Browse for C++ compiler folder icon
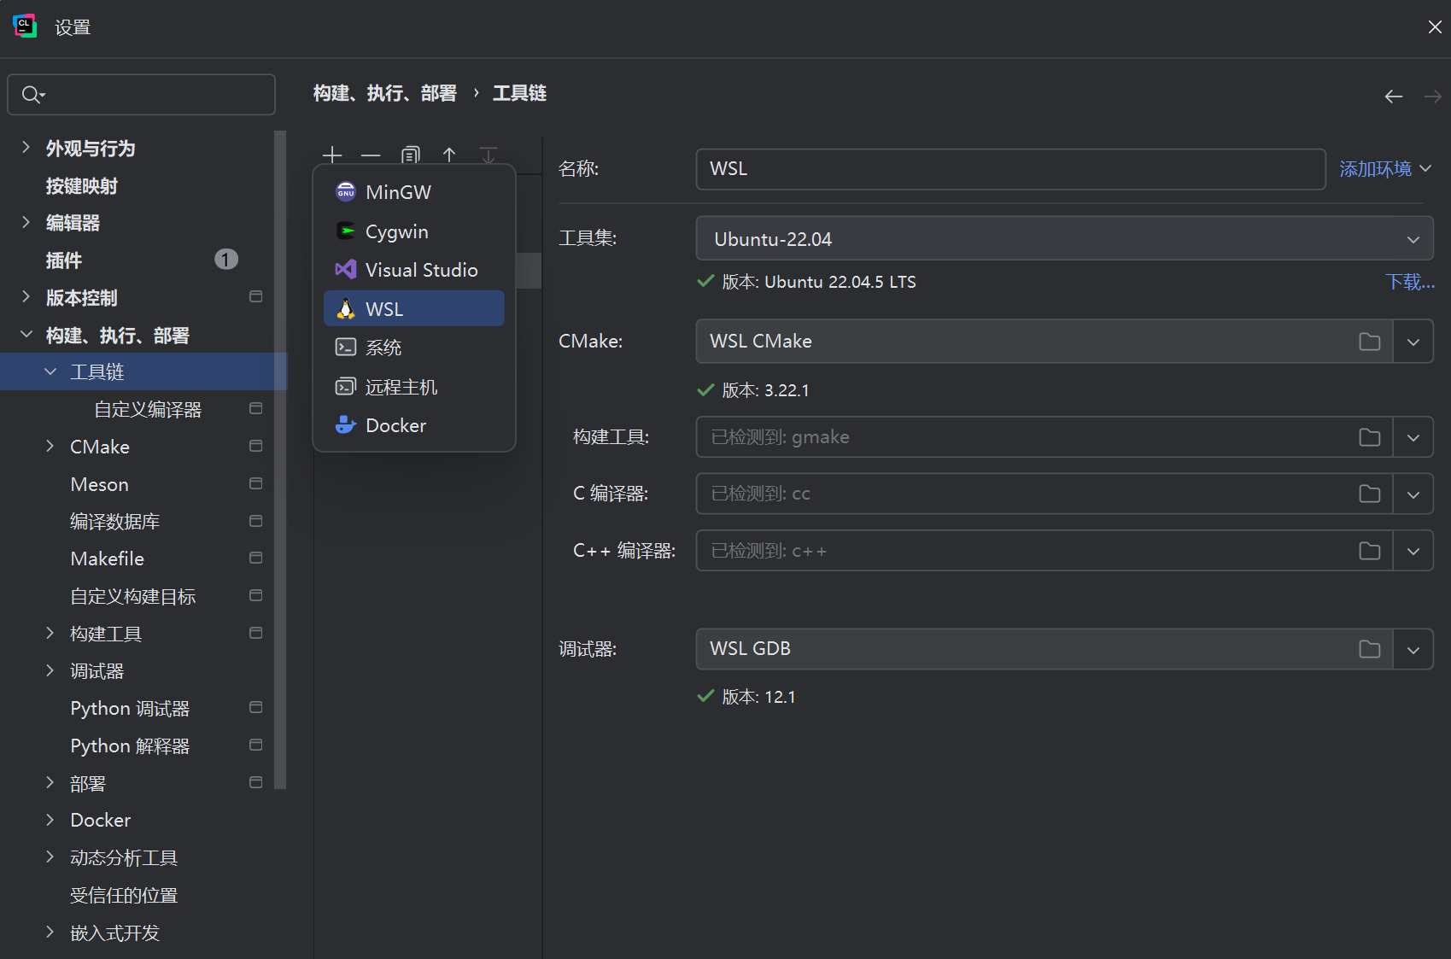Image resolution: width=1451 pixels, height=959 pixels. 1370,551
